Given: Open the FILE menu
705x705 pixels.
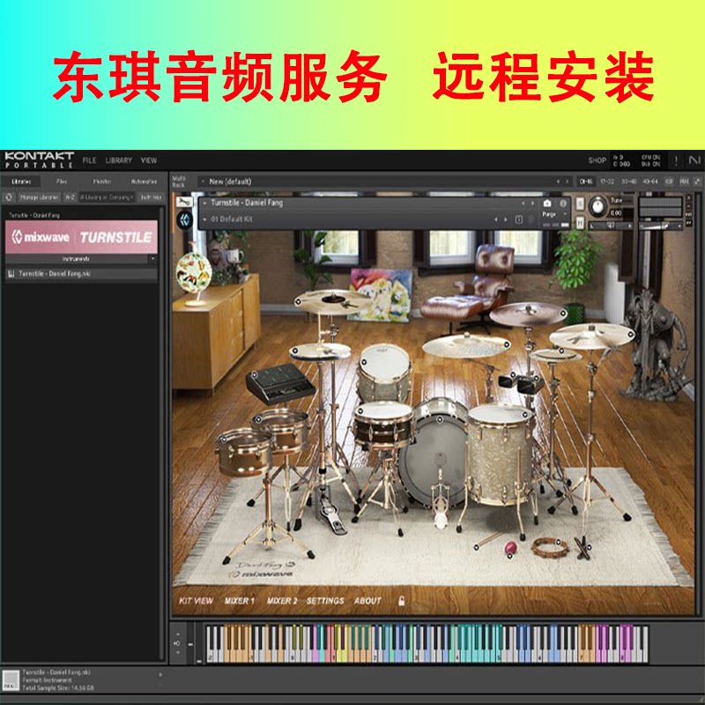Looking at the screenshot, I should tap(89, 160).
